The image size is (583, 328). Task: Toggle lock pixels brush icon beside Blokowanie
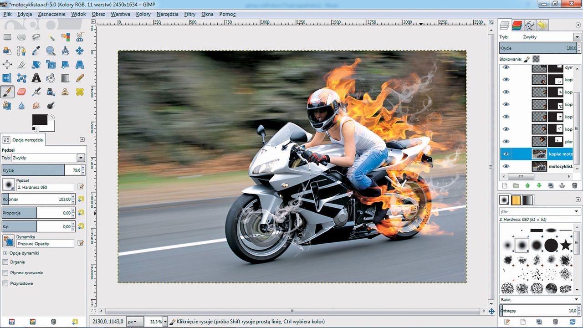pos(527,59)
